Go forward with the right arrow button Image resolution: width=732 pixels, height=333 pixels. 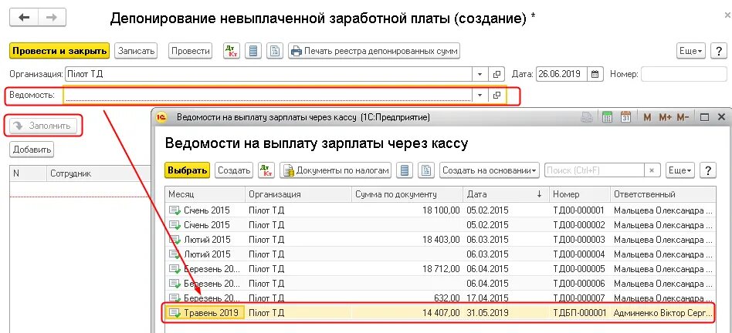pyautogui.click(x=52, y=18)
